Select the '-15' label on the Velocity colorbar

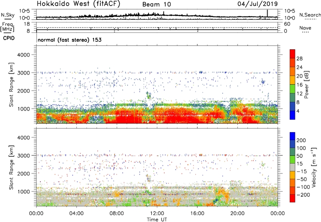tap(302, 172)
